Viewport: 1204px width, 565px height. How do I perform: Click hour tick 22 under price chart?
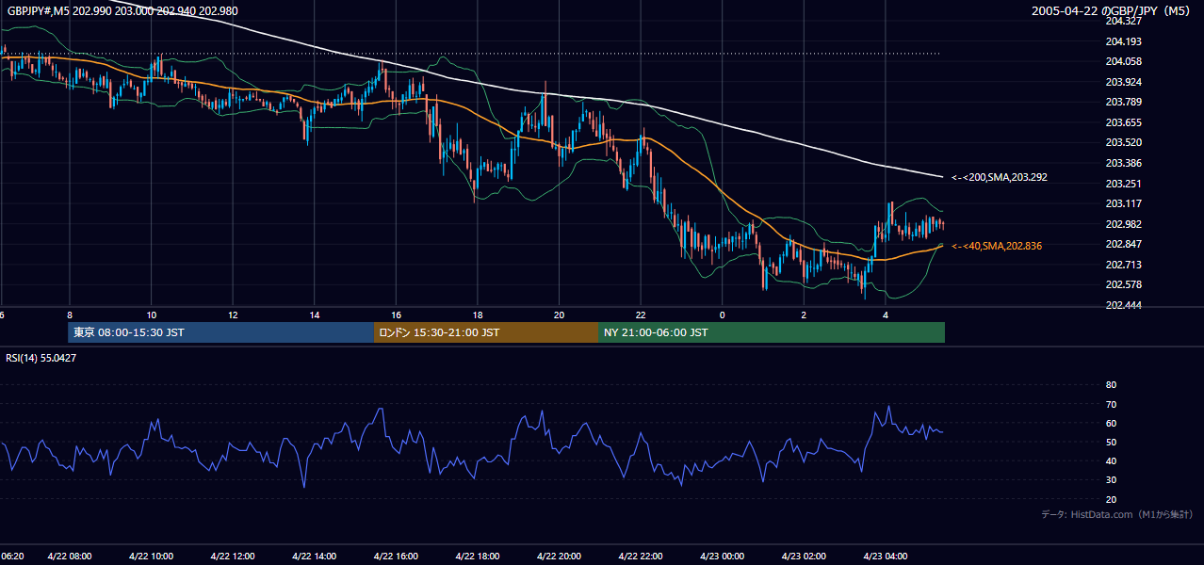pos(641,315)
